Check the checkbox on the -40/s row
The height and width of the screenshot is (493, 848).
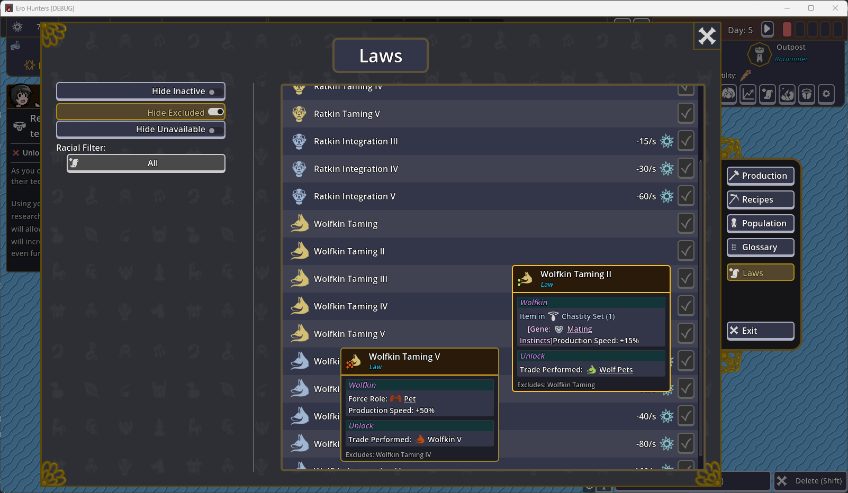click(x=686, y=416)
